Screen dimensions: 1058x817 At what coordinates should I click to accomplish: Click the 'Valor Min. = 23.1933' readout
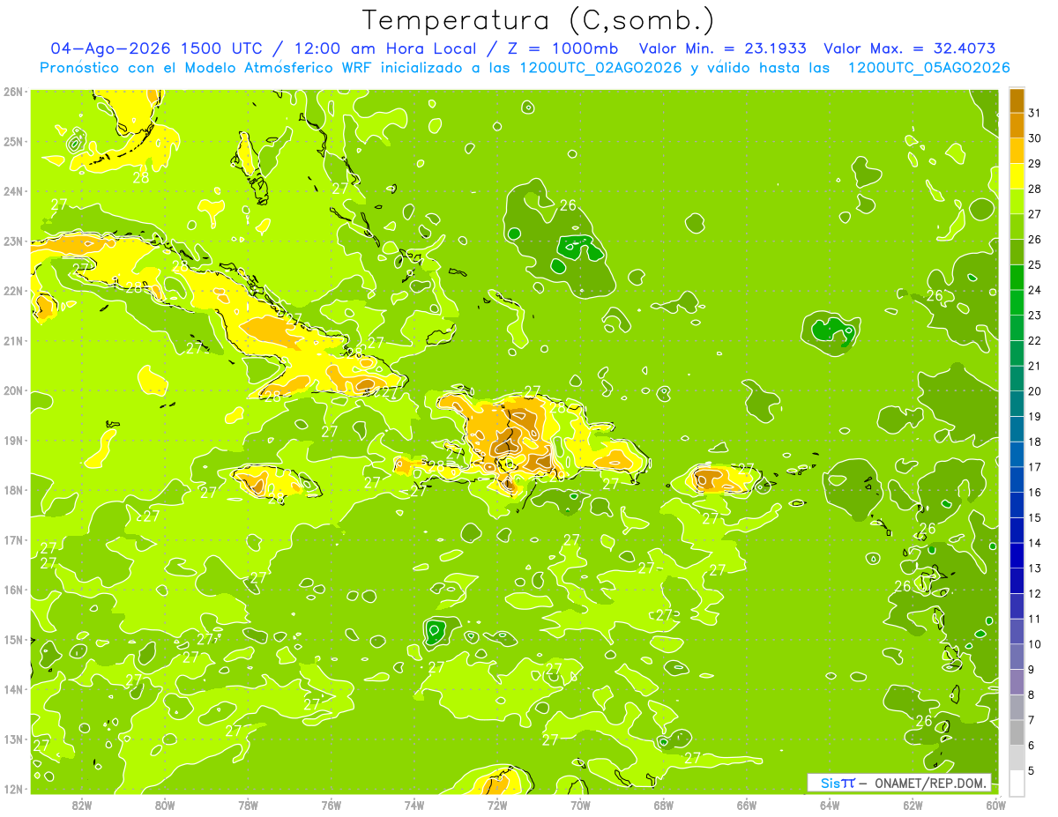(722, 48)
